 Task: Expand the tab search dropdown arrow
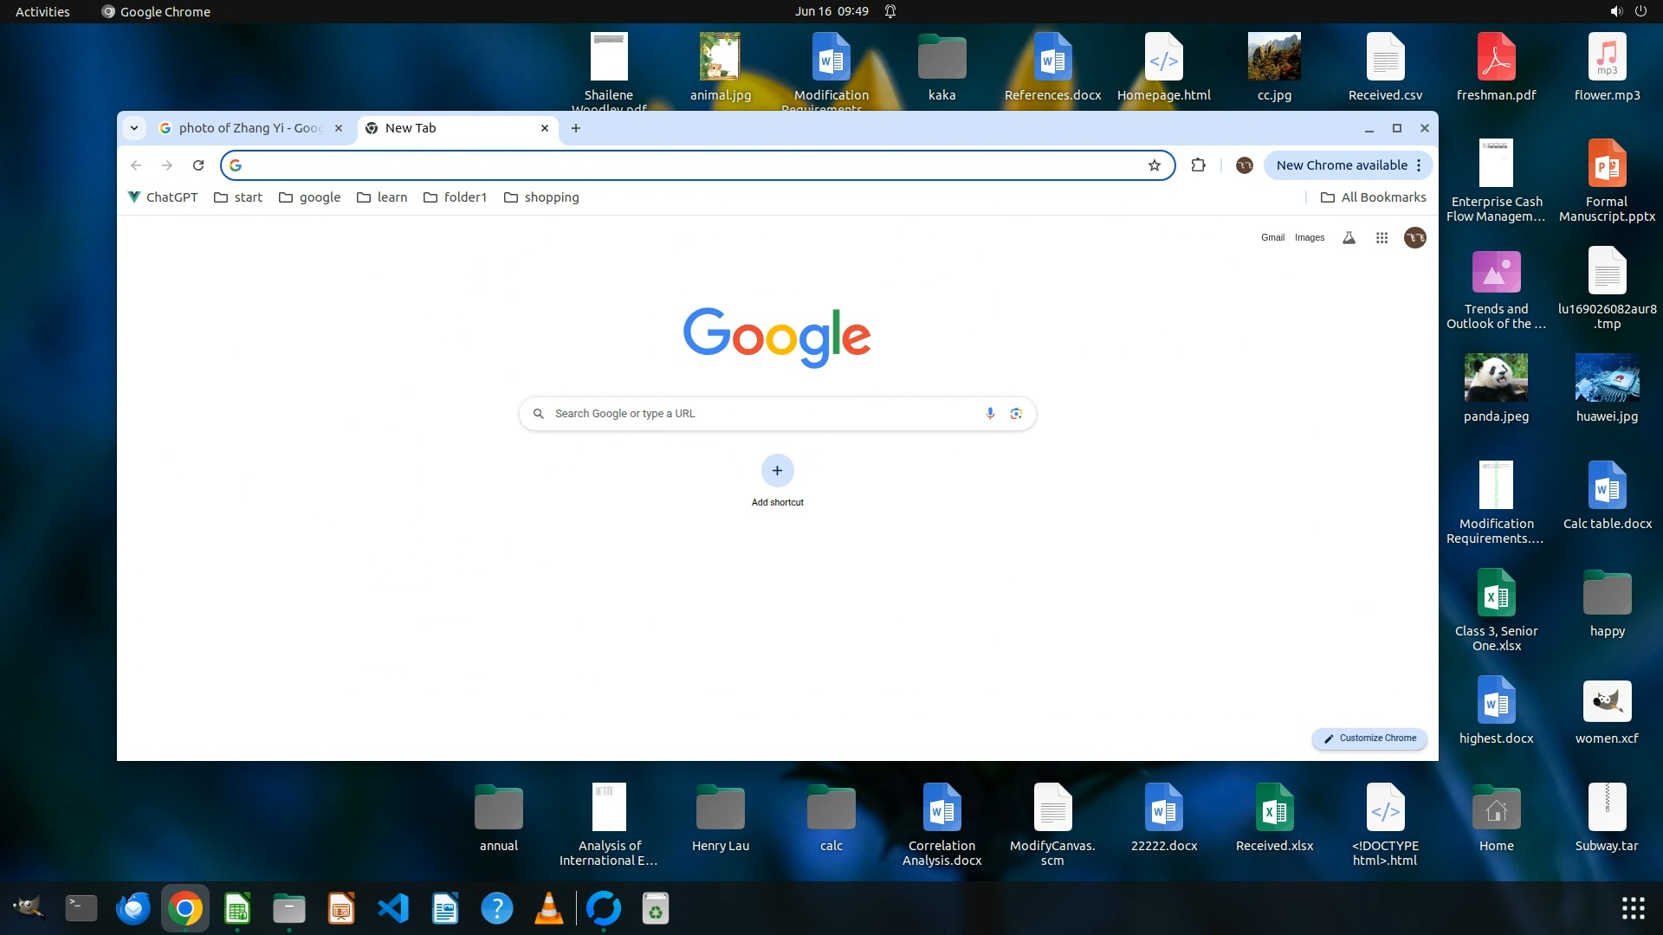(x=134, y=128)
